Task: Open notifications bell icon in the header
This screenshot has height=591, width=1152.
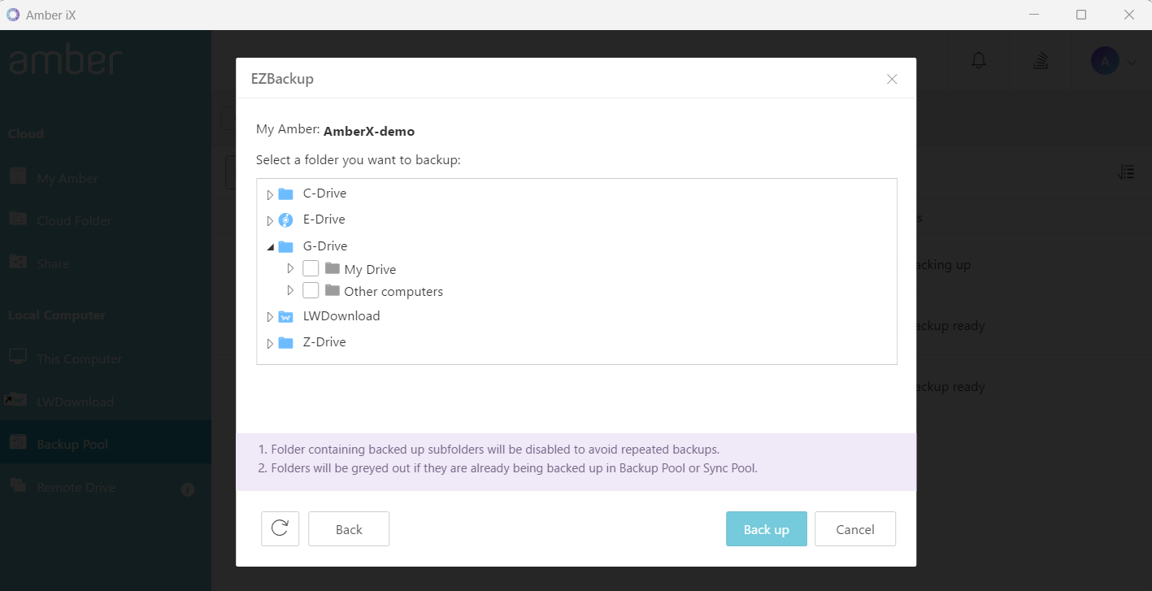Action: 979,60
